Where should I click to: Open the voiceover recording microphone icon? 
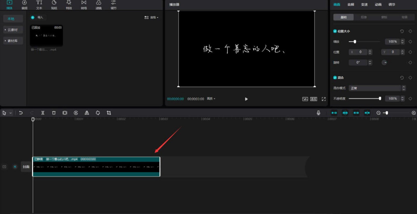tap(318, 113)
